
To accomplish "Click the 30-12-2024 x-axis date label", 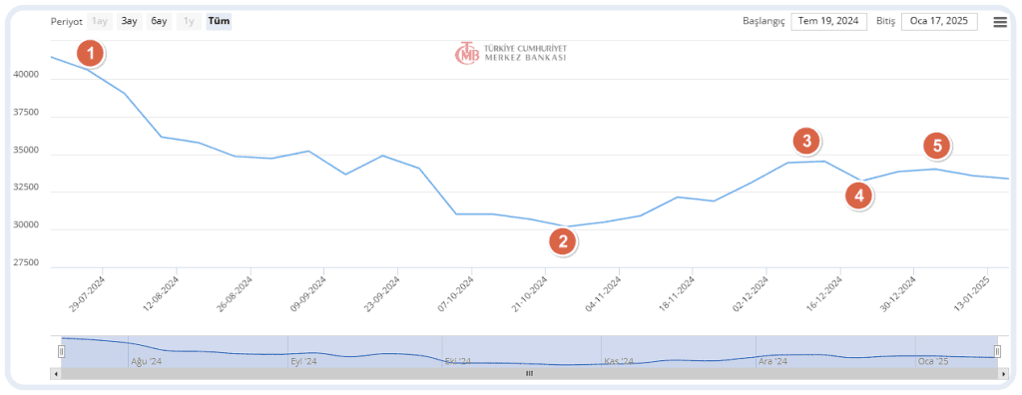I will click(x=898, y=294).
